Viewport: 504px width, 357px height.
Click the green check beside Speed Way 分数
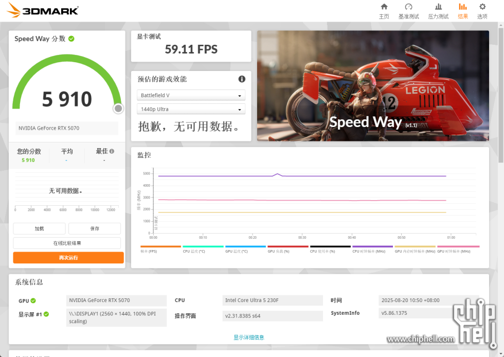(x=71, y=39)
